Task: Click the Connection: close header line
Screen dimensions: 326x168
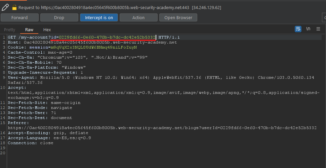Action: 31,143
